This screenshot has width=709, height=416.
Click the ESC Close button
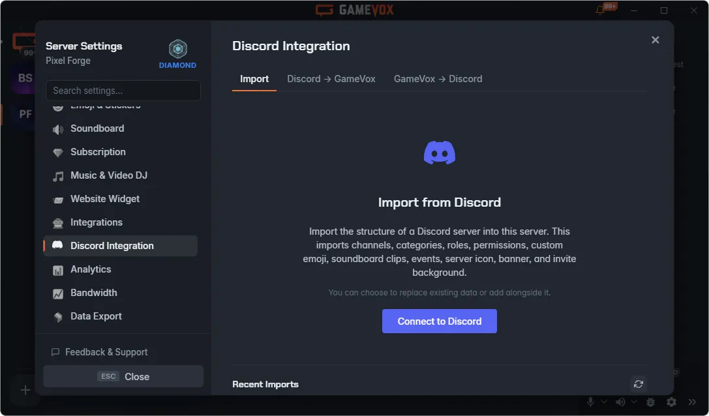point(123,377)
